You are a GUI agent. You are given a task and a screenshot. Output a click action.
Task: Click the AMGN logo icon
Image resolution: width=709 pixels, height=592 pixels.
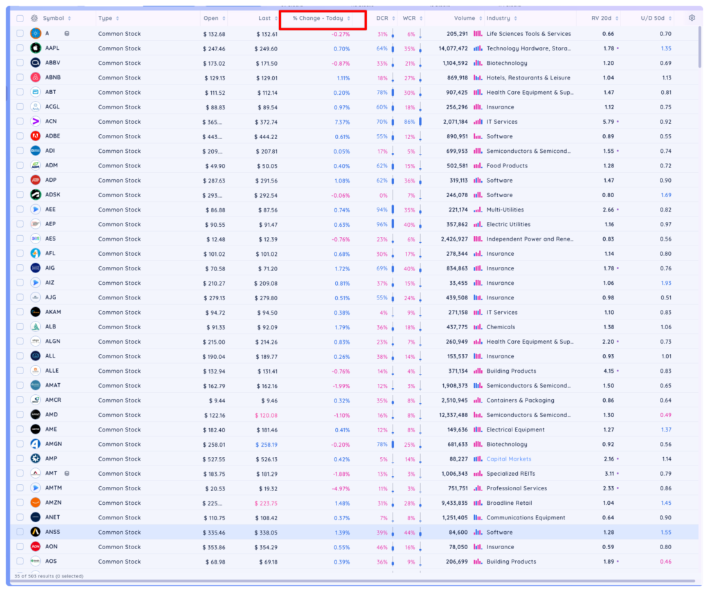pos(35,444)
